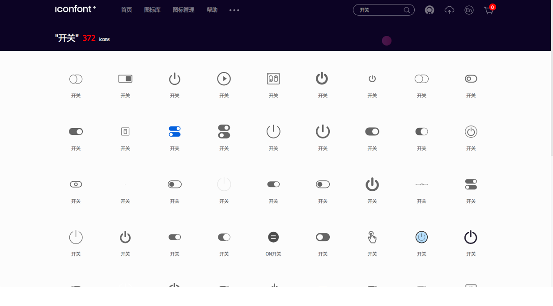Click the cloud upload icon
Image resolution: width=553 pixels, height=306 pixels.
point(449,9)
